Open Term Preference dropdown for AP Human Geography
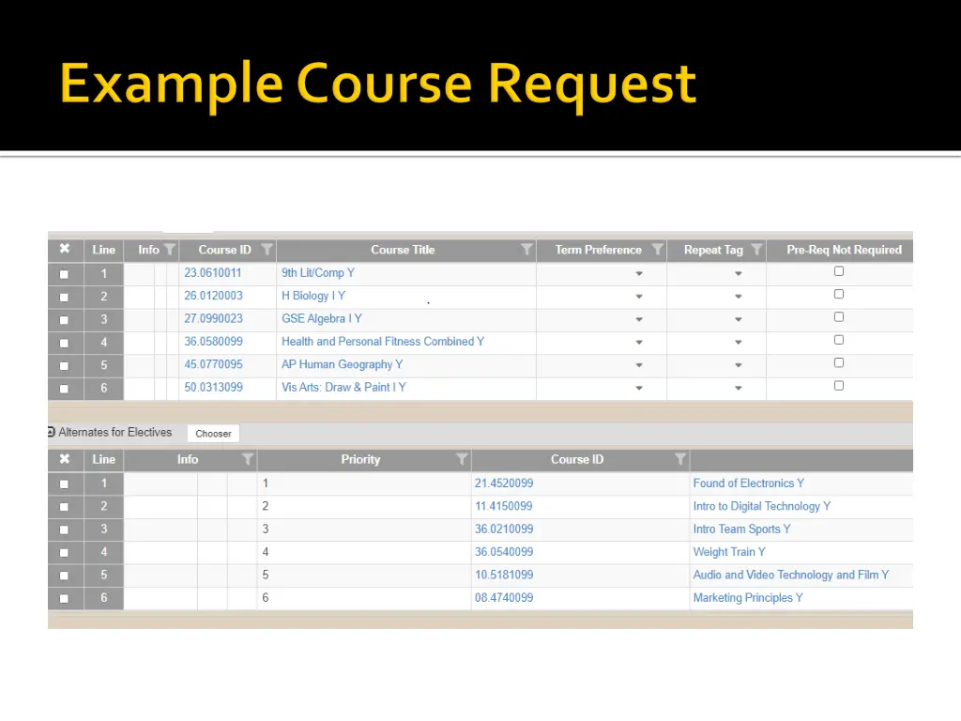Image resolution: width=961 pixels, height=721 pixels. click(x=638, y=365)
